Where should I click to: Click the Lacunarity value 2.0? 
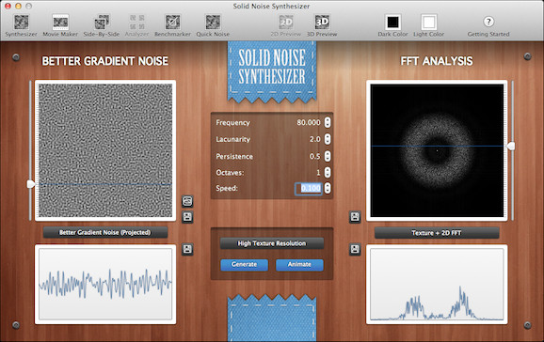point(314,139)
